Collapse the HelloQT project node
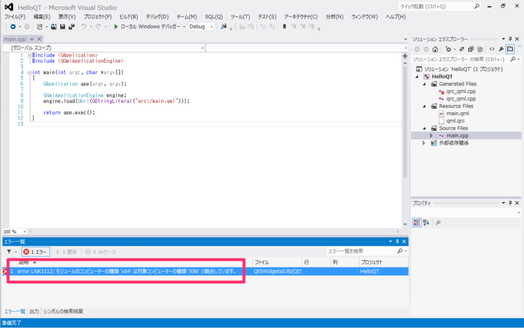 417,77
